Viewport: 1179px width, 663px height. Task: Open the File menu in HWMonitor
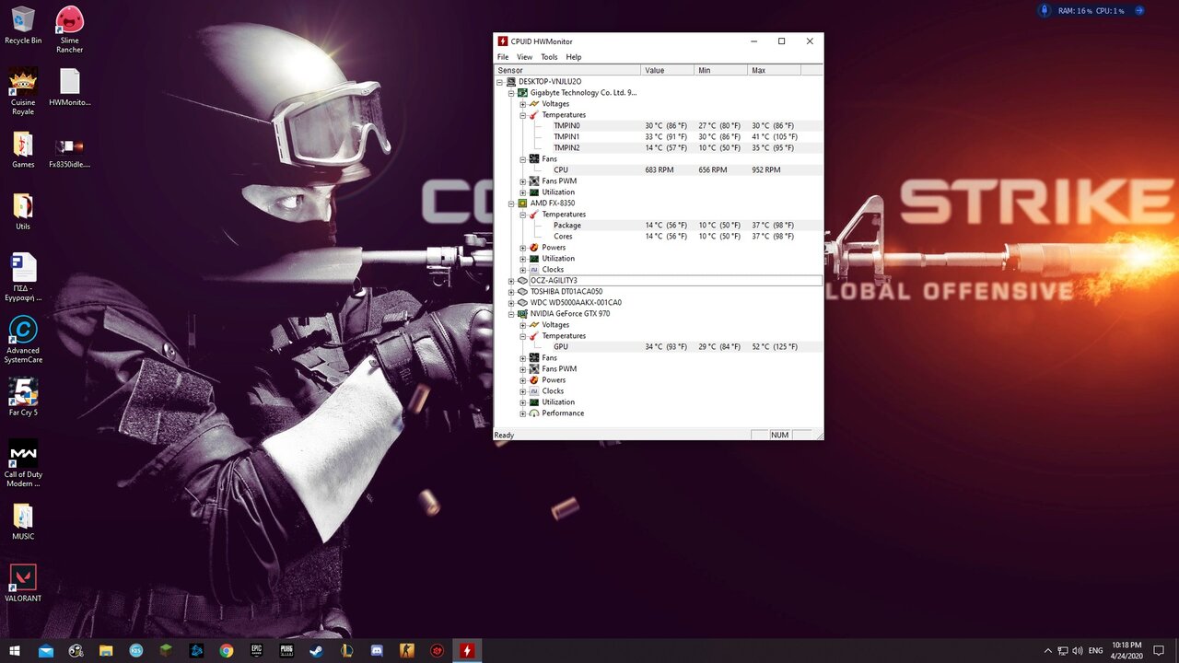(x=503, y=57)
